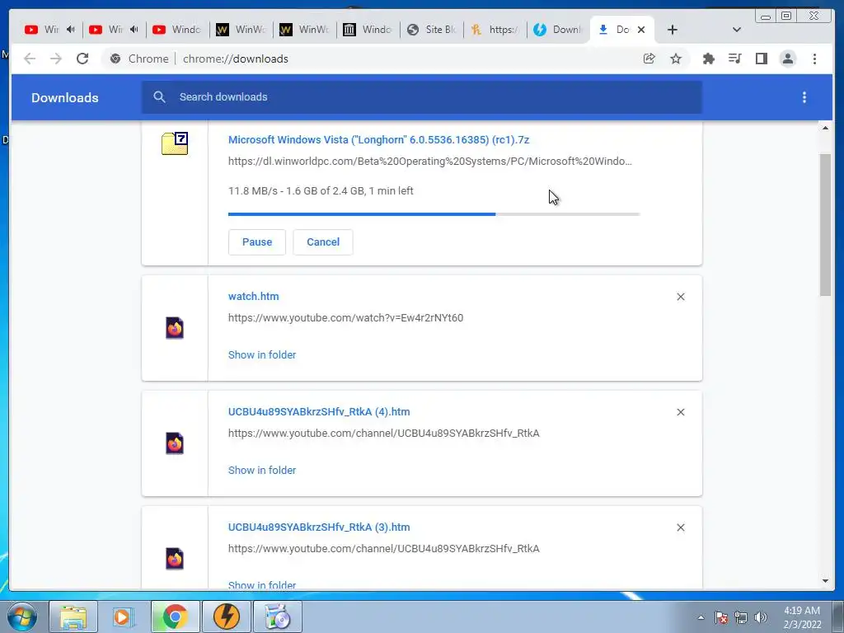This screenshot has width=844, height=633.
Task: Click the watch.htm Firefox file icon
Action: (x=175, y=328)
